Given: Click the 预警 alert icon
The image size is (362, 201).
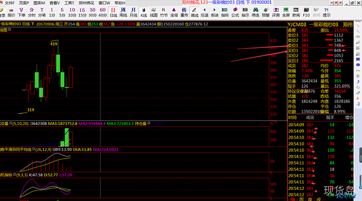Looking at the screenshot, I should pyautogui.click(x=265, y=12).
